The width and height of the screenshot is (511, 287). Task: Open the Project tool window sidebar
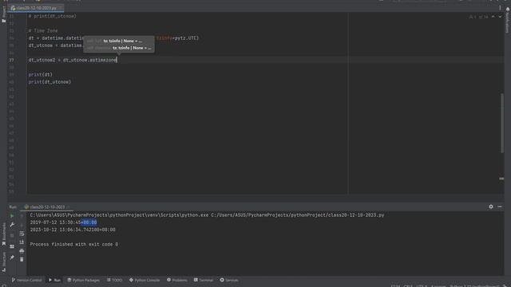[3, 14]
